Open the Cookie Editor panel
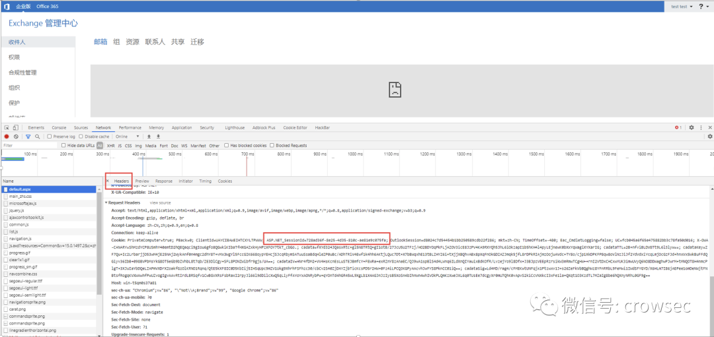This screenshot has width=714, height=337. [295, 128]
